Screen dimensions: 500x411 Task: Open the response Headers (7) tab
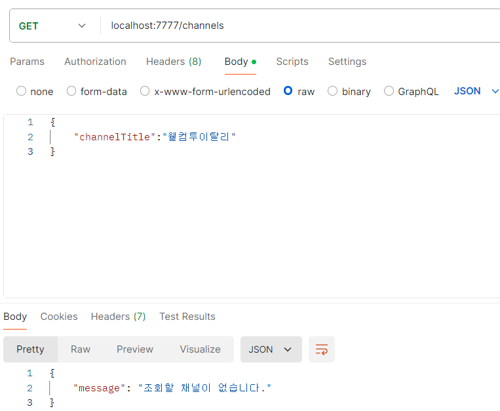tap(119, 317)
